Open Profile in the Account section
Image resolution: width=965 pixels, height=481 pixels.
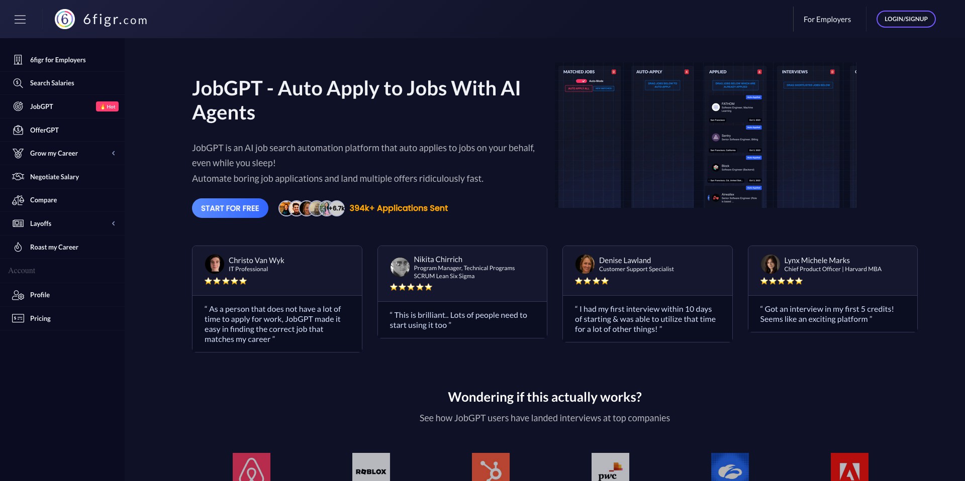point(62,295)
